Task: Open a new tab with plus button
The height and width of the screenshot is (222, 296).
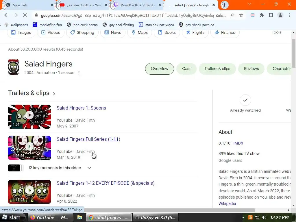Action: pyautogui.click(x=224, y=5)
